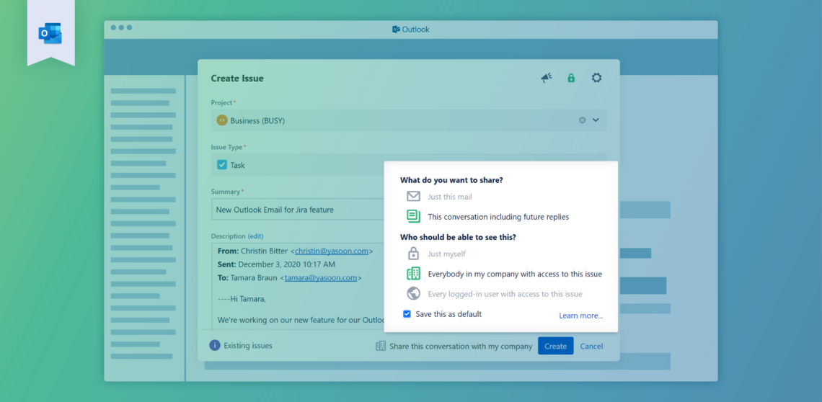Click the building icon beside Share this conversation
822x402 pixels.
[381, 346]
